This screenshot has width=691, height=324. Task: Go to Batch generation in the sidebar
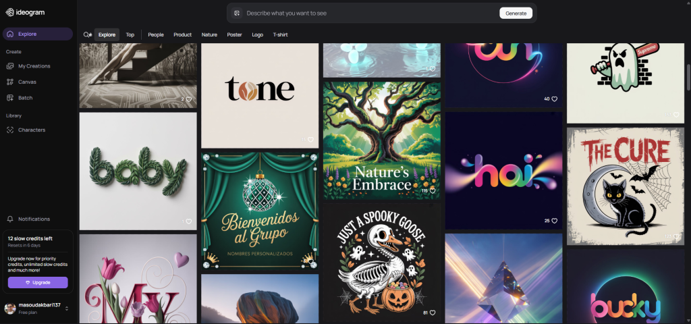pos(25,98)
